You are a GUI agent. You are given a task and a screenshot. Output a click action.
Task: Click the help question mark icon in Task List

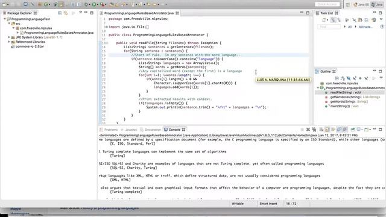click(x=382, y=27)
